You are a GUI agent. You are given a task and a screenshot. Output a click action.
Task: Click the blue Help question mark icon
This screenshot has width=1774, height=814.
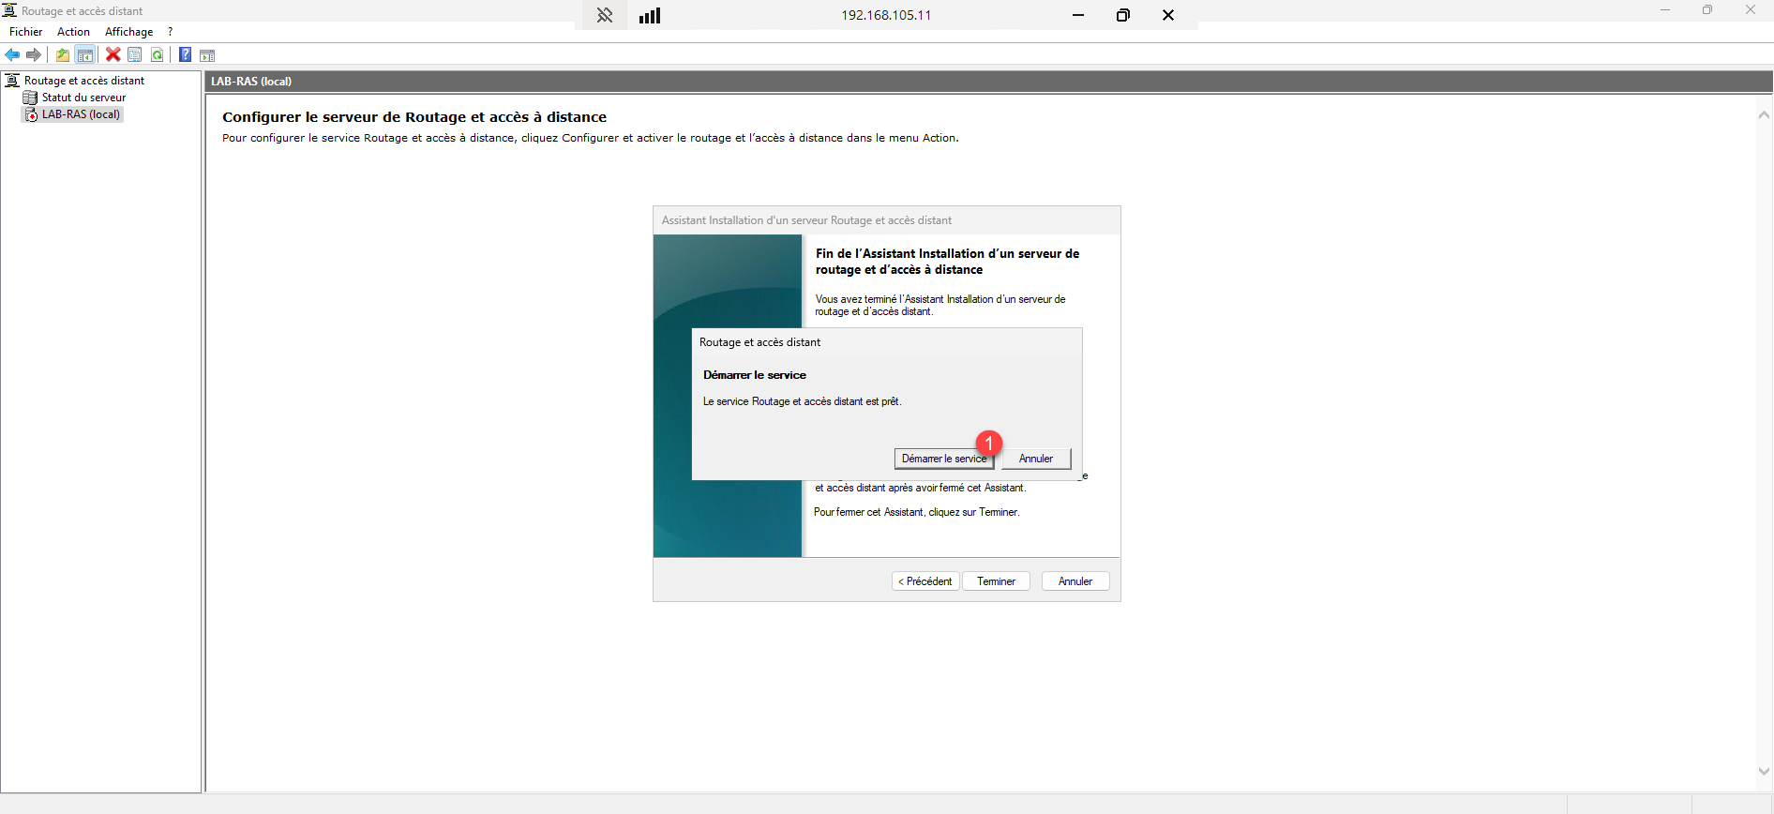tap(185, 55)
